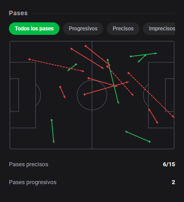Viewport: 184px width, 202px height.
Task: Click the green dot starting long downward pass
Action: click(x=108, y=60)
